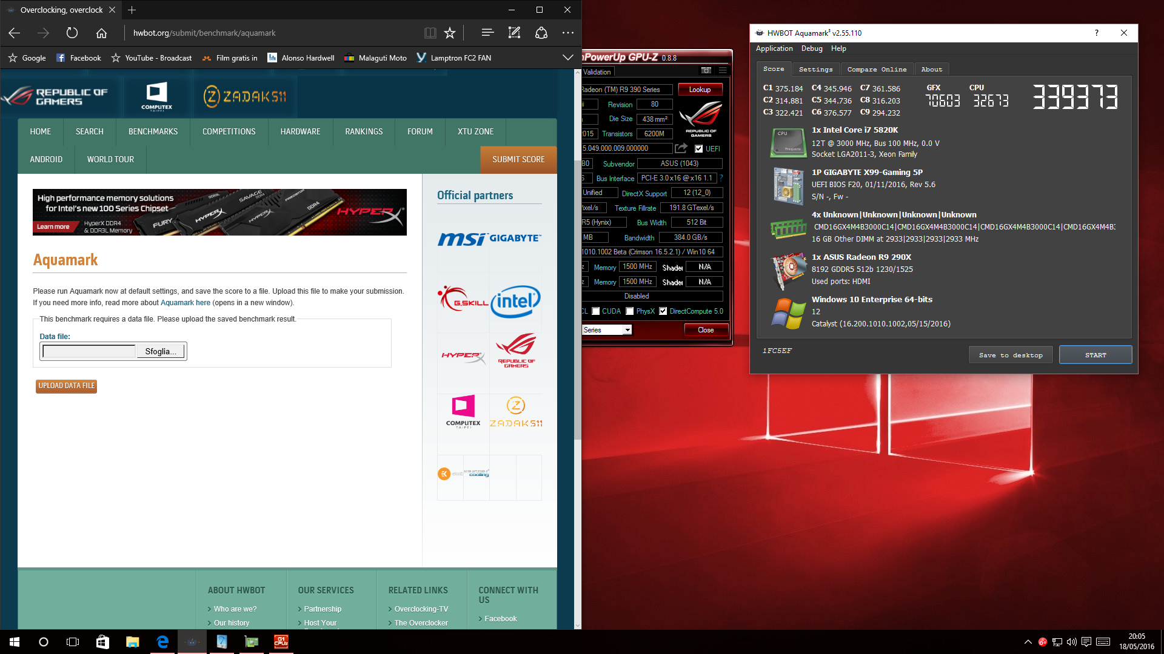The image size is (1164, 654).
Task: Click GPU-Z app icon on taskbar
Action: tap(252, 642)
